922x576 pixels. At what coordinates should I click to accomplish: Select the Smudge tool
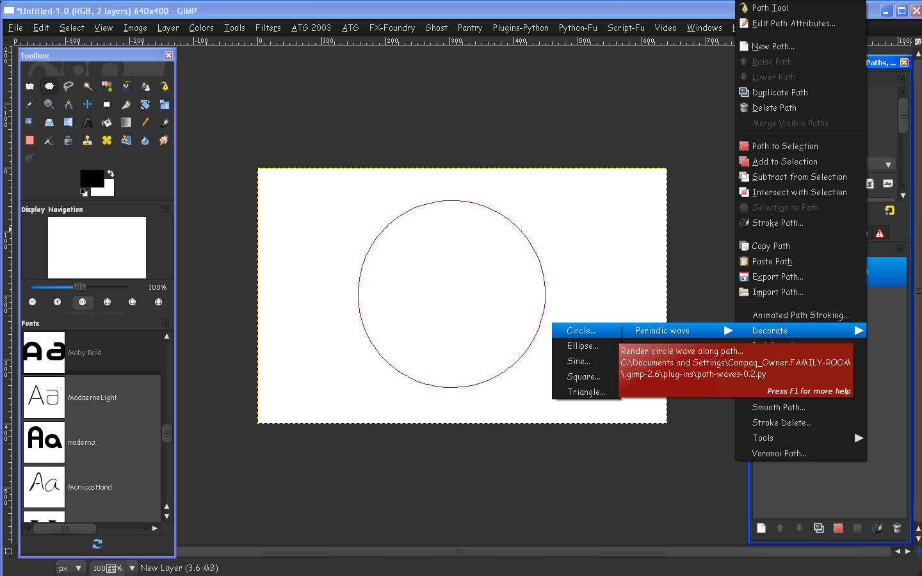point(165,140)
